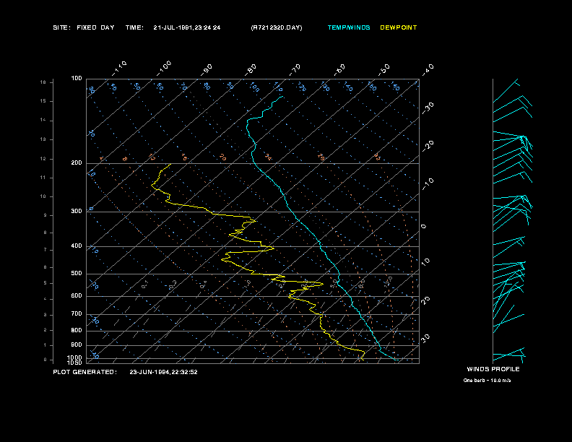Click the TIME: header label
Viewport: 572px width, 442px height.
(134, 27)
